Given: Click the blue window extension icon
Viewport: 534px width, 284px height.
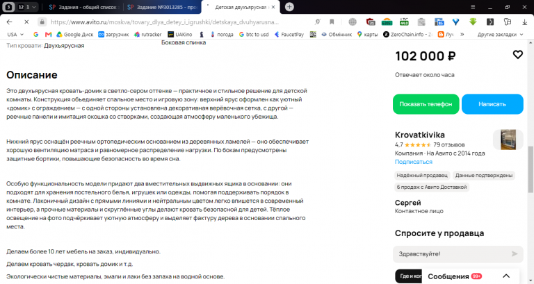Looking at the screenshot, I should (x=439, y=22).
